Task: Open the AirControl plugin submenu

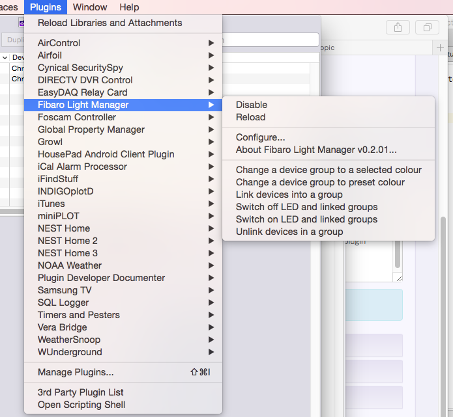Action: [x=123, y=43]
